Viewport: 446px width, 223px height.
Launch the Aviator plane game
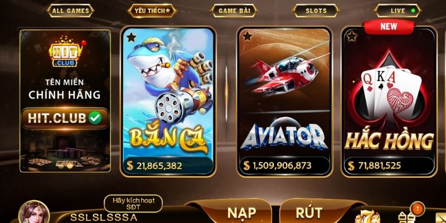click(284, 101)
